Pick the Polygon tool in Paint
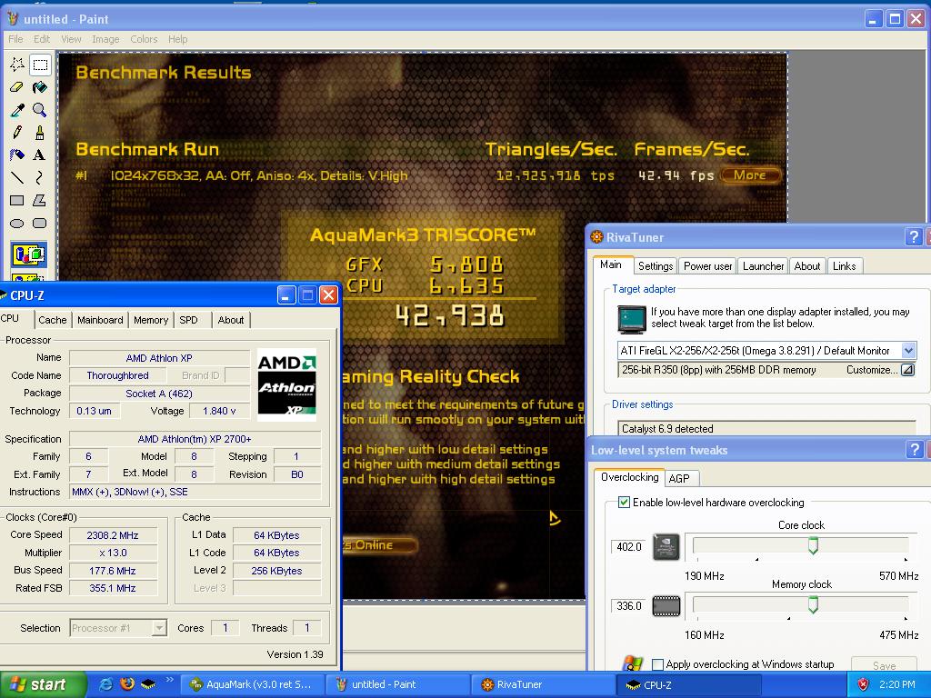The height and width of the screenshot is (698, 931). [40, 201]
